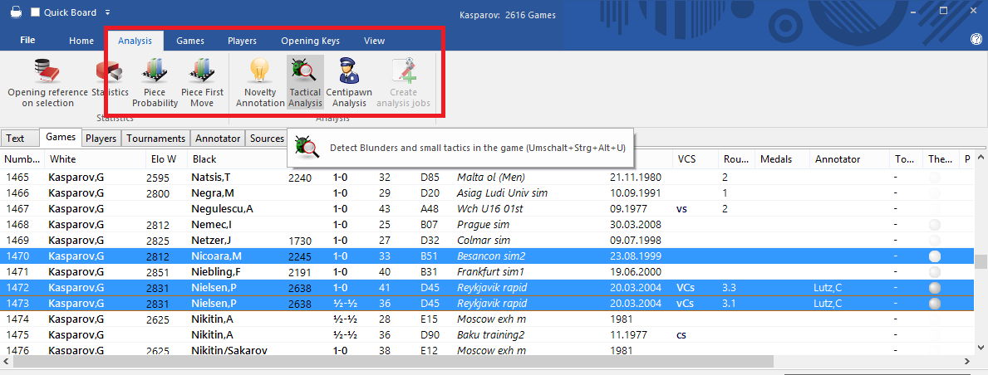This screenshot has height=375, width=988.
Task: Toggle the Quick Board checkbox
Action: (x=35, y=12)
